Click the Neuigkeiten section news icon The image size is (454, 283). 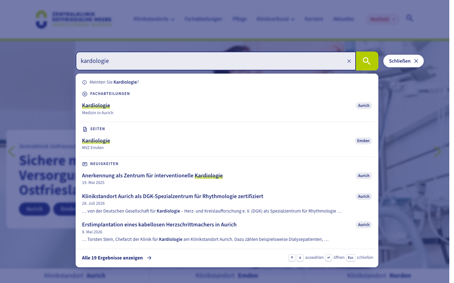(84, 164)
